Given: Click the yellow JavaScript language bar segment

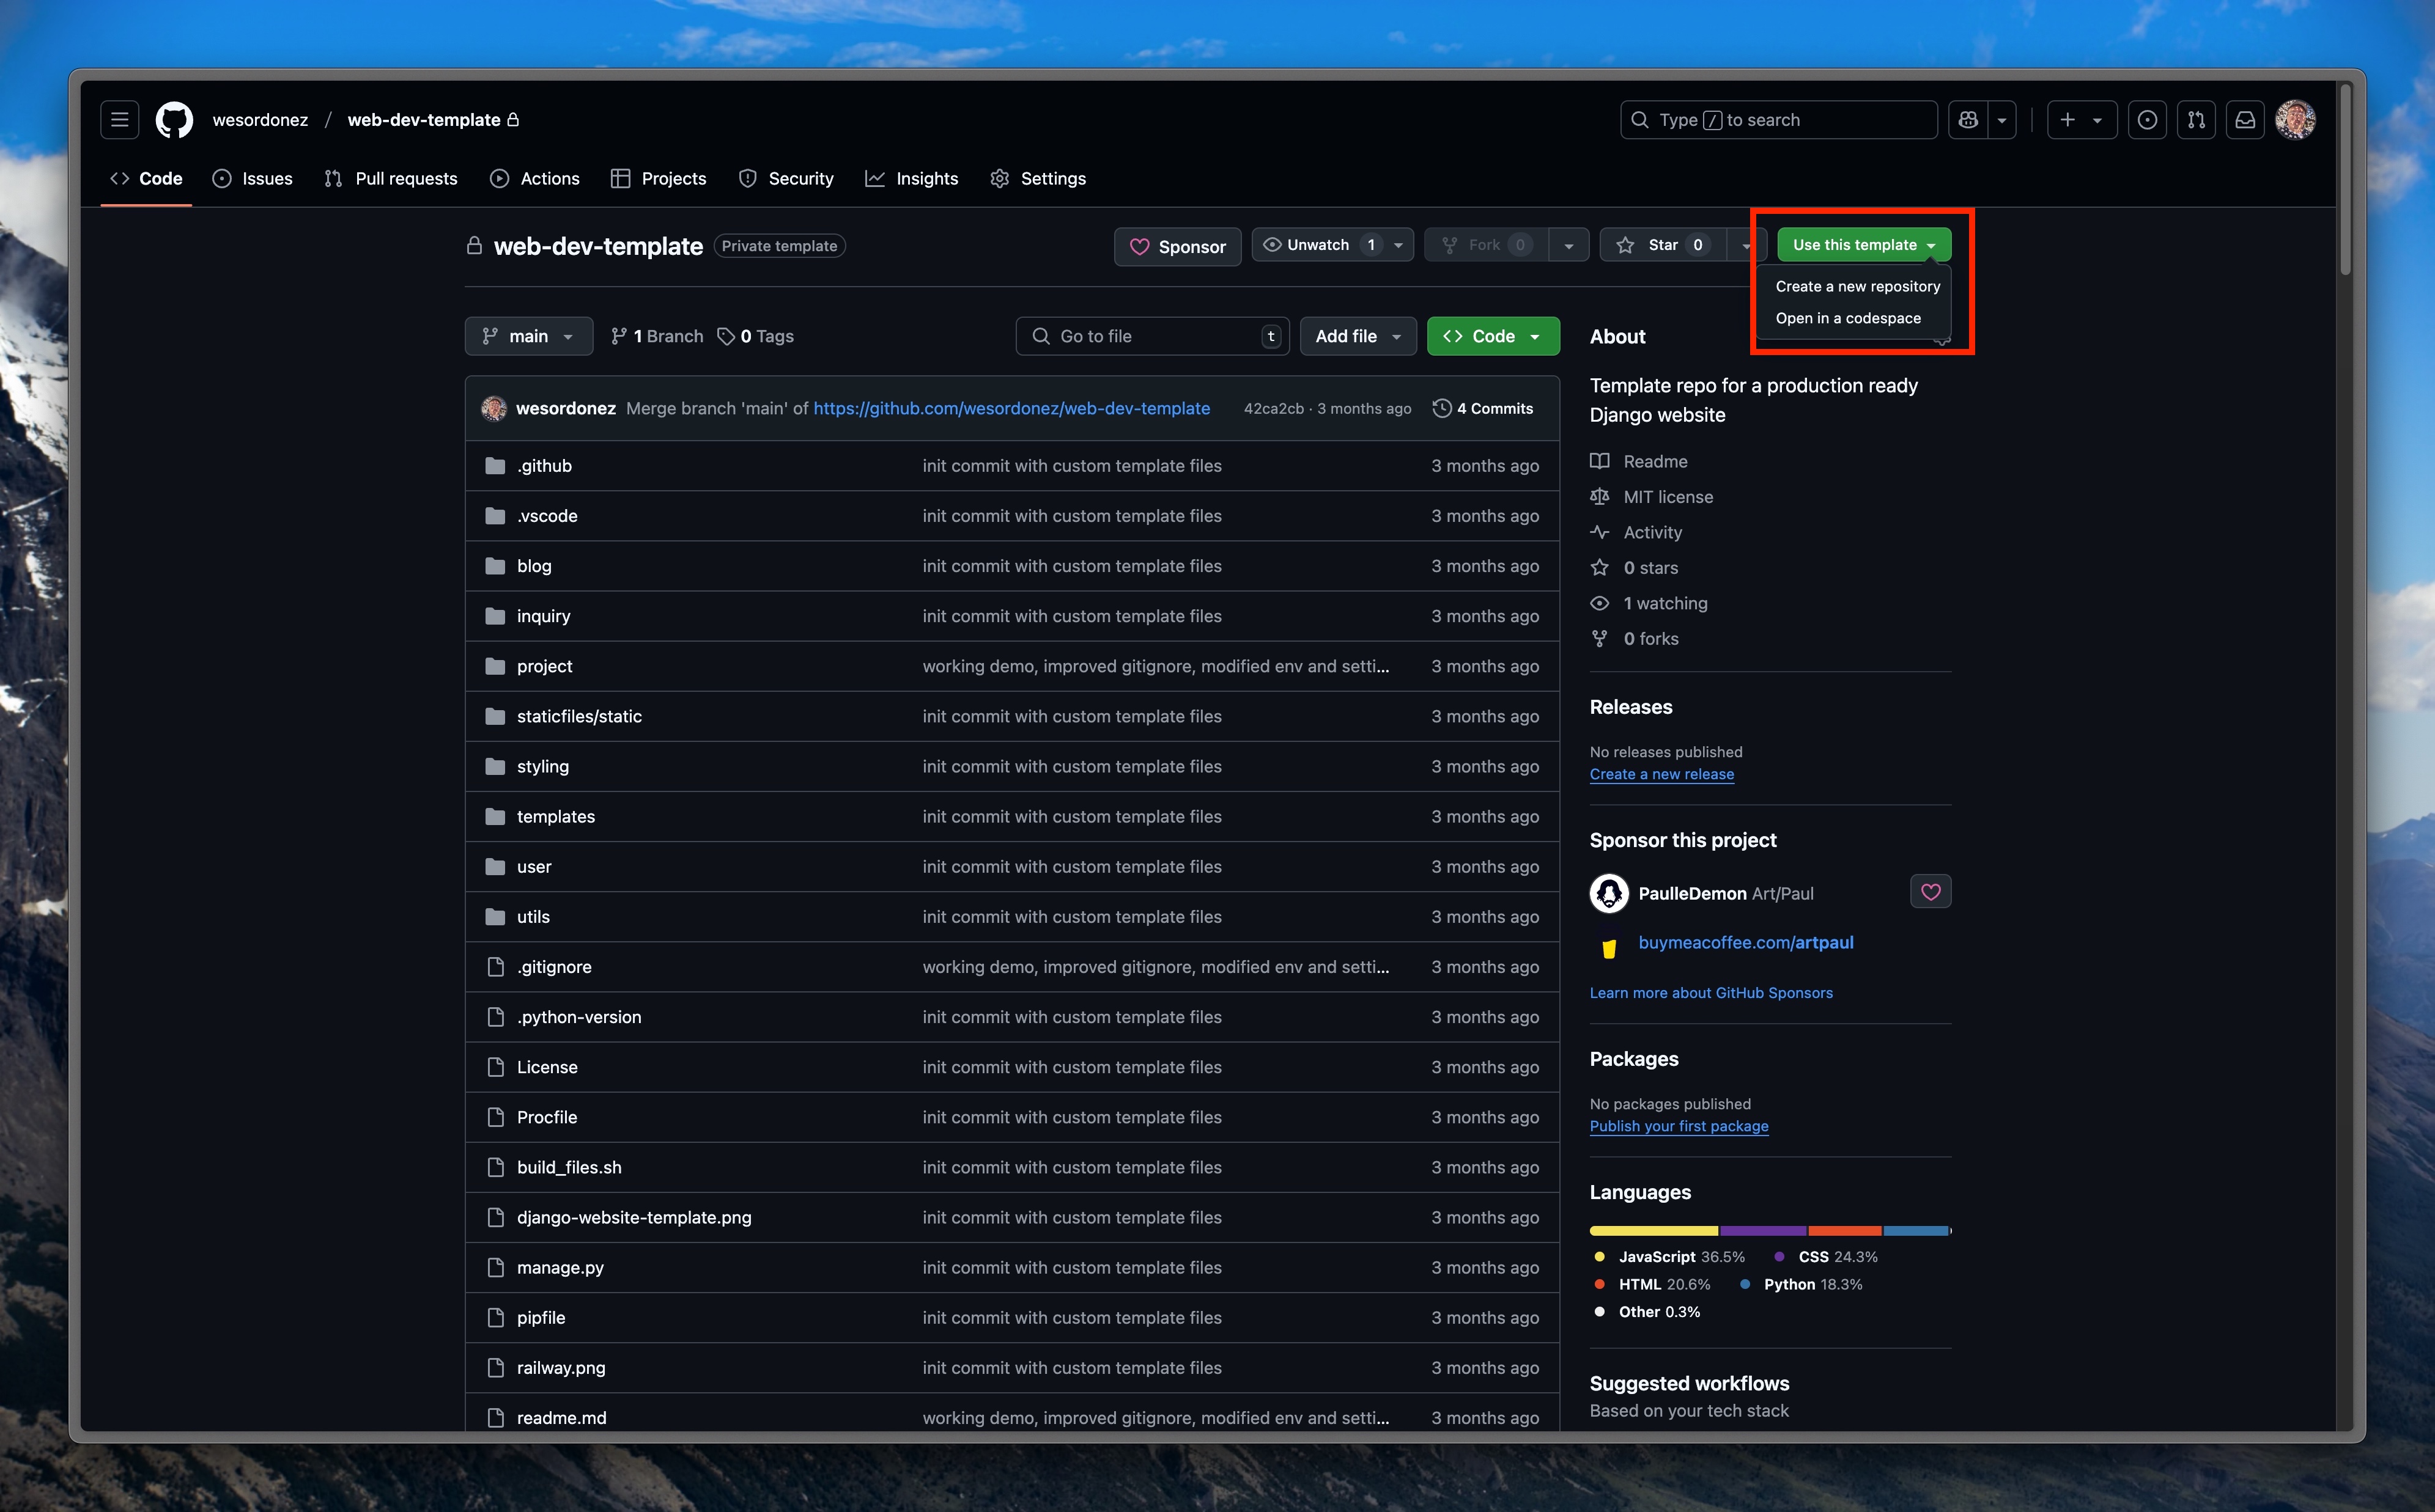Looking at the screenshot, I should (1653, 1230).
